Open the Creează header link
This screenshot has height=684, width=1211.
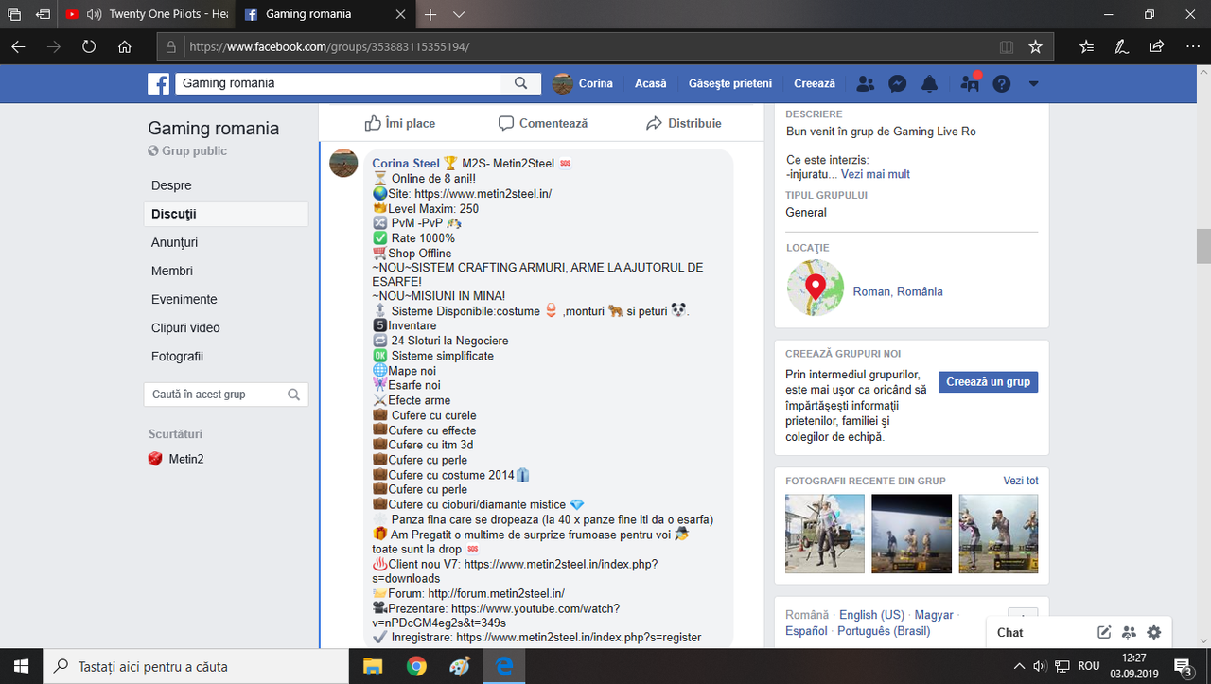[x=815, y=83]
